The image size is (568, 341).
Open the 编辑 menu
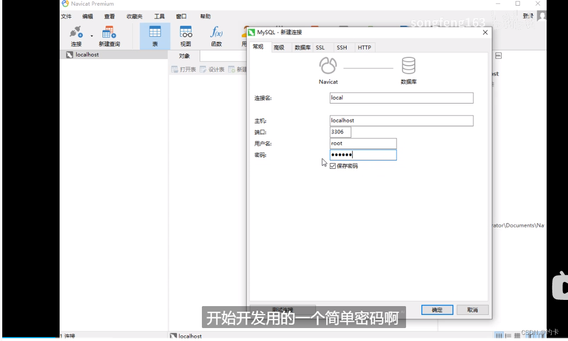(x=88, y=16)
